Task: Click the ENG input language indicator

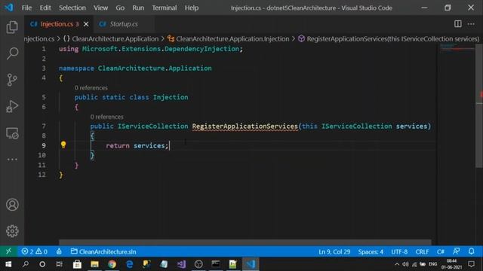Action: (432, 264)
